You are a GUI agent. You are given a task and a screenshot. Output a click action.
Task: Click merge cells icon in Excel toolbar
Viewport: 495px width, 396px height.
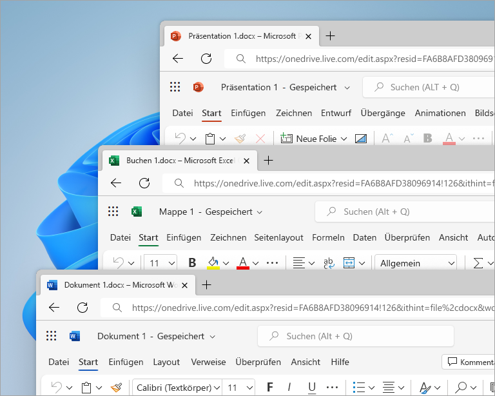point(349,262)
